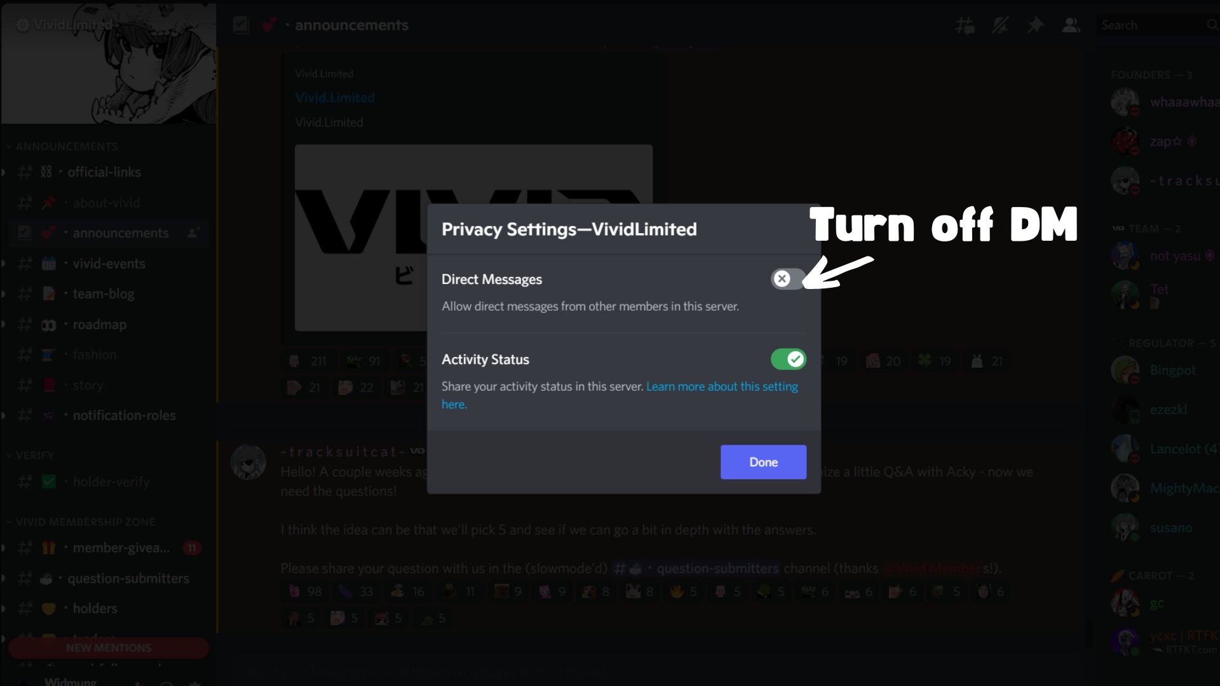Toggle the Activity Status switch

(x=788, y=360)
